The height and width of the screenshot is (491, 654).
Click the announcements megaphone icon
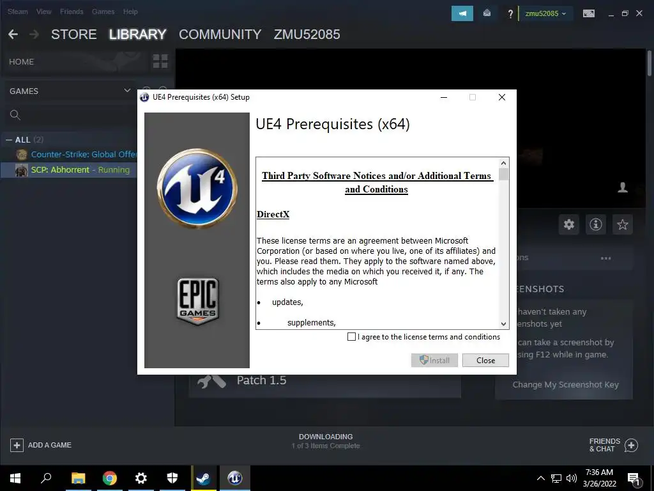pyautogui.click(x=462, y=13)
